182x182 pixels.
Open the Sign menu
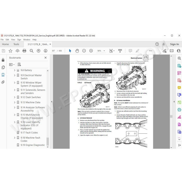[19, 40]
